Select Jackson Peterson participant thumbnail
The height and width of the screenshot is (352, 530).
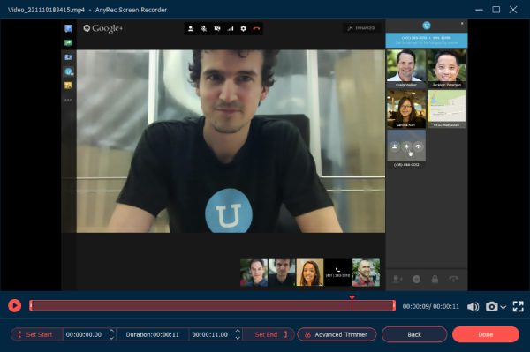click(x=446, y=68)
